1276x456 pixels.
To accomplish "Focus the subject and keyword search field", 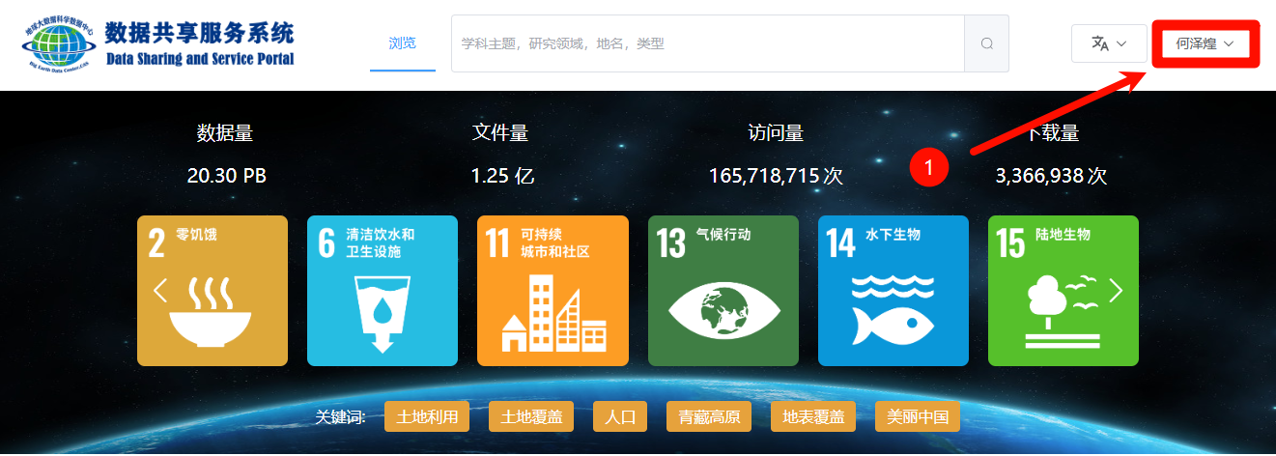I will point(707,43).
